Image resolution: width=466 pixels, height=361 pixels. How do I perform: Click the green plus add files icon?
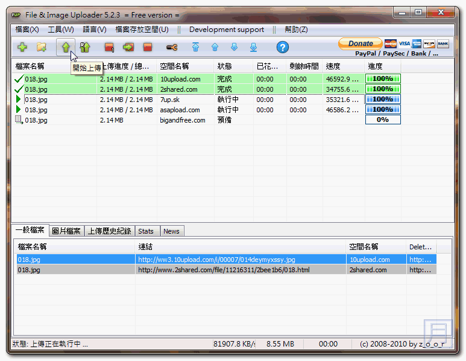(22, 47)
